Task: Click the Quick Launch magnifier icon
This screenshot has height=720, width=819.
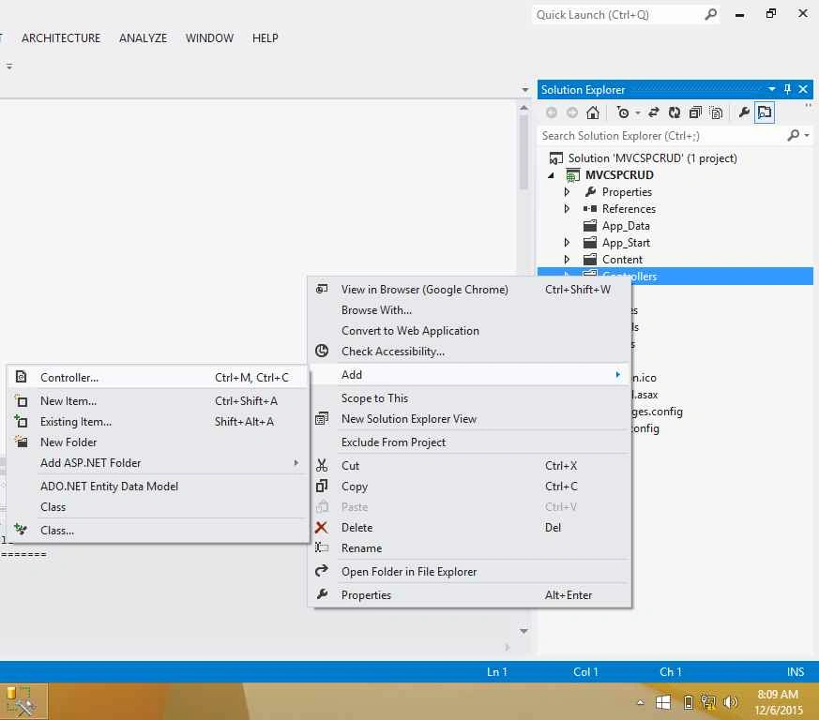Action: coord(710,15)
